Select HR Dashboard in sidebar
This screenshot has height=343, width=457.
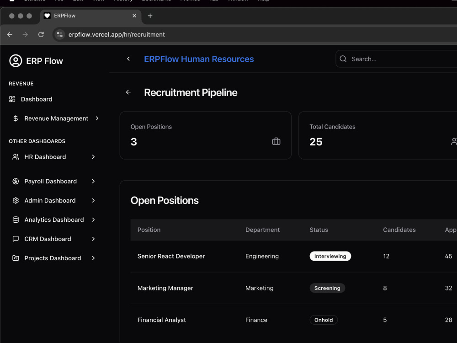(45, 157)
